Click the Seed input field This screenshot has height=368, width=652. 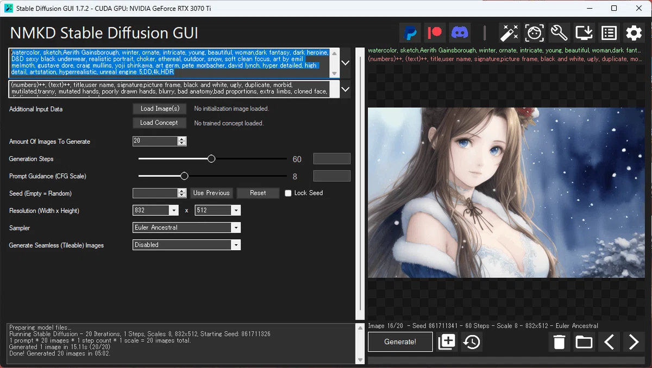click(x=155, y=193)
